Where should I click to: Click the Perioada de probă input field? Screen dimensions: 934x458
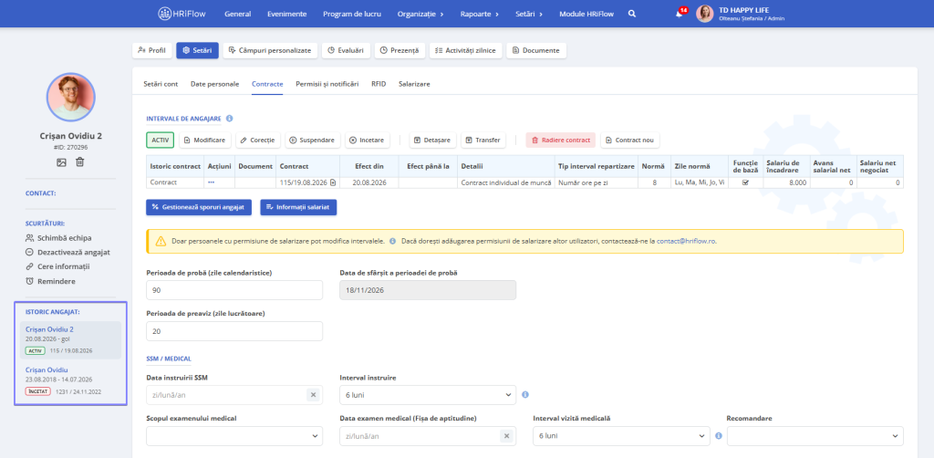pos(234,290)
